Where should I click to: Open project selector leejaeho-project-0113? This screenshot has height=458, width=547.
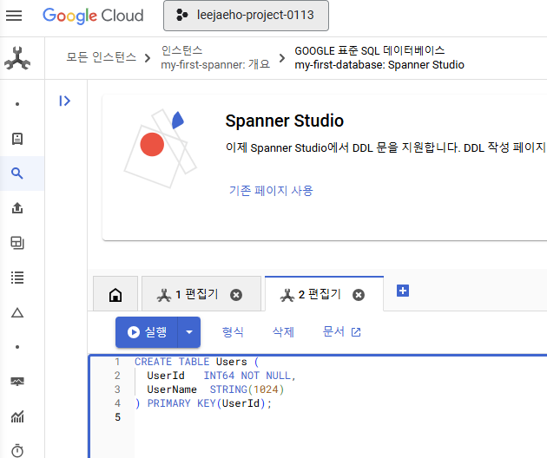coord(246,16)
